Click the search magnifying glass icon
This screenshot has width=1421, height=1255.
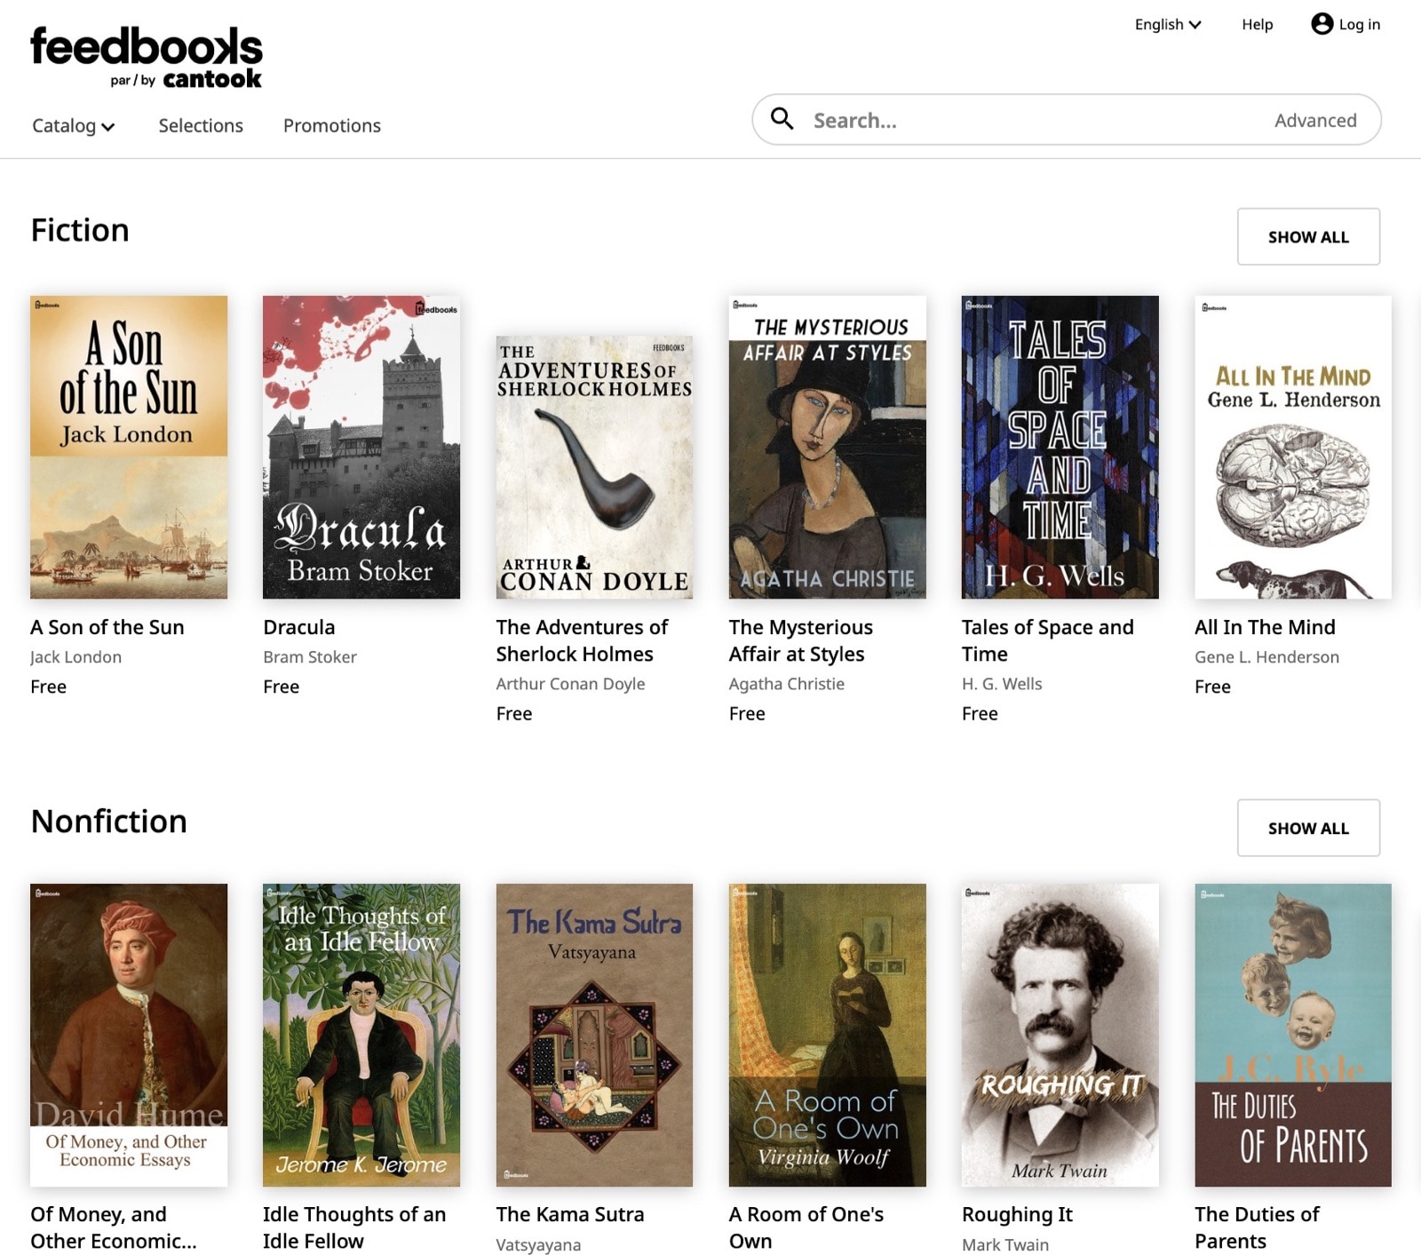click(x=782, y=119)
